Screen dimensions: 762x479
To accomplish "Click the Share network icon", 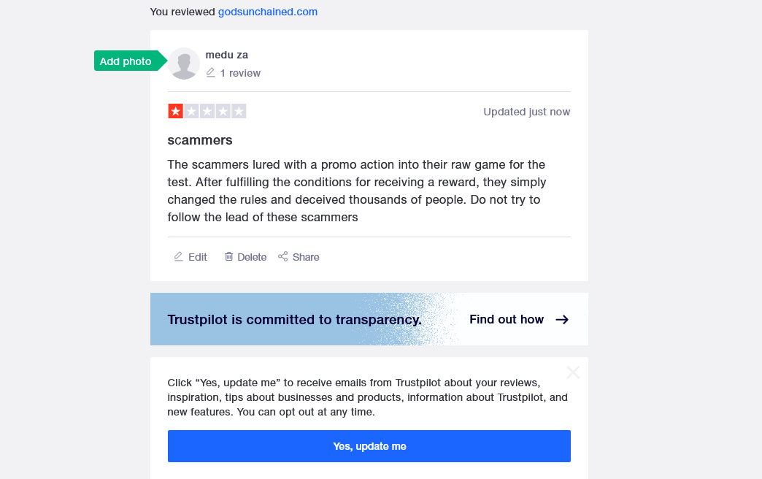I will coord(283,256).
